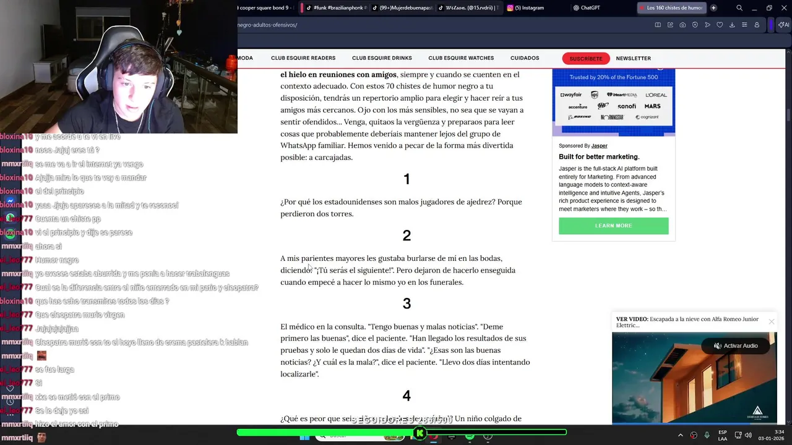The image size is (792, 445).
Task: Click Activar Audio on the video player
Action: tap(736, 345)
